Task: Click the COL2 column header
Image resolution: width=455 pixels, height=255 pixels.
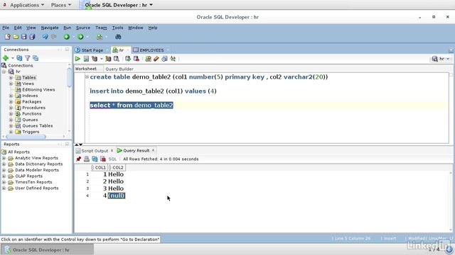Action: click(117, 168)
